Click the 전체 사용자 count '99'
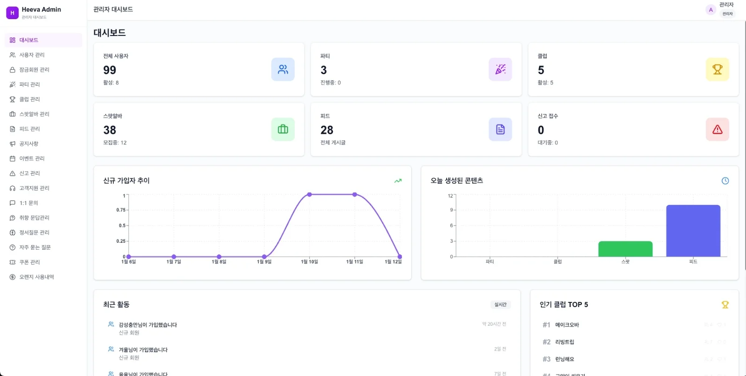This screenshot has width=746, height=376. (110, 70)
